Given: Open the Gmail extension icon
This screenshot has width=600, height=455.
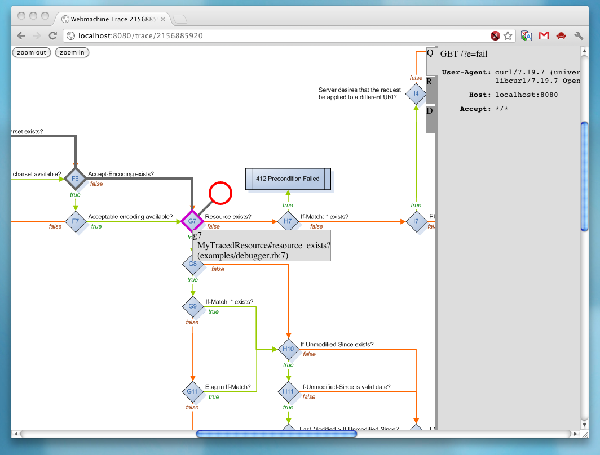Looking at the screenshot, I should (544, 36).
